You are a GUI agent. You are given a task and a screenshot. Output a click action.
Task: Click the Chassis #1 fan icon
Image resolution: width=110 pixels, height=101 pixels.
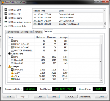[x=12, y=60]
